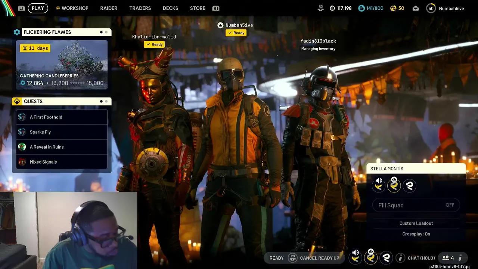Open the A Reveal in Ruins quest
This screenshot has height=269, width=478.
click(62, 147)
